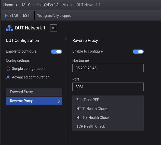Select Simple configuration radio button

pos(8,69)
